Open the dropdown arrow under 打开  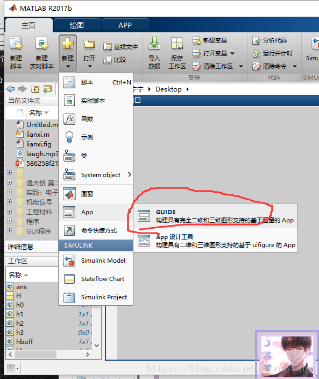pos(89,66)
